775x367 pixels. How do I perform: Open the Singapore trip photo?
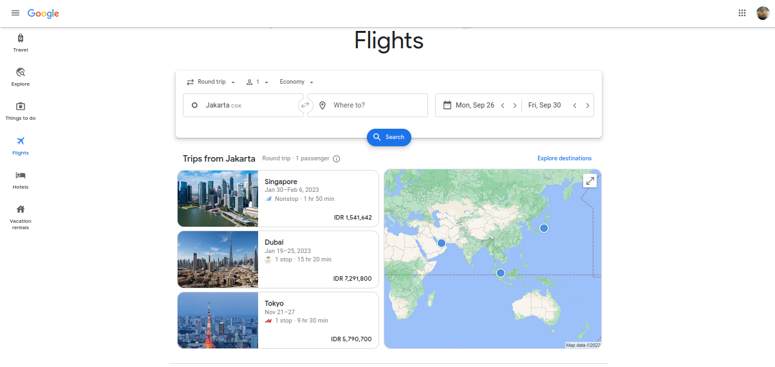(x=218, y=198)
